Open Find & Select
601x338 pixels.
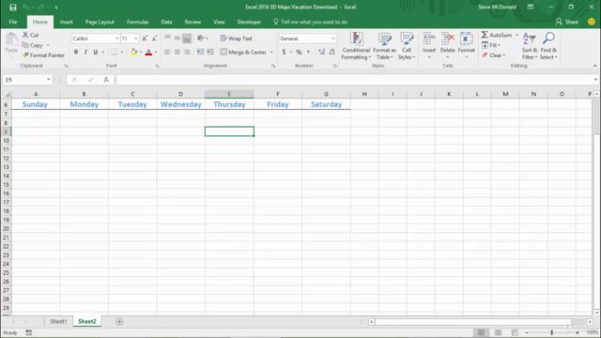548,46
